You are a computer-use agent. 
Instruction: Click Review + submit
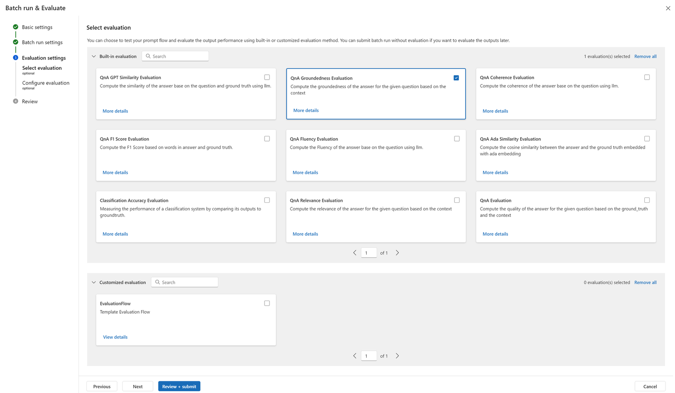coord(179,386)
